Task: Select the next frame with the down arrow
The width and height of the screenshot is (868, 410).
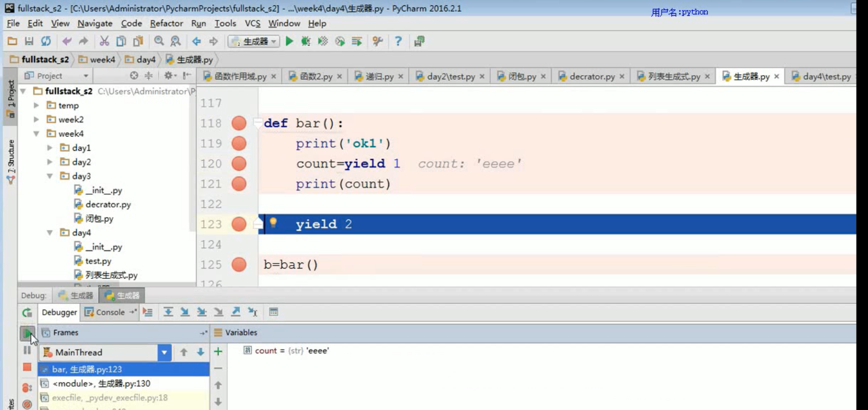Action: point(201,352)
